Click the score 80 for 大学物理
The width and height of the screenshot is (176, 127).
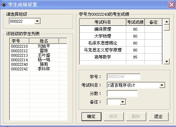(135, 36)
